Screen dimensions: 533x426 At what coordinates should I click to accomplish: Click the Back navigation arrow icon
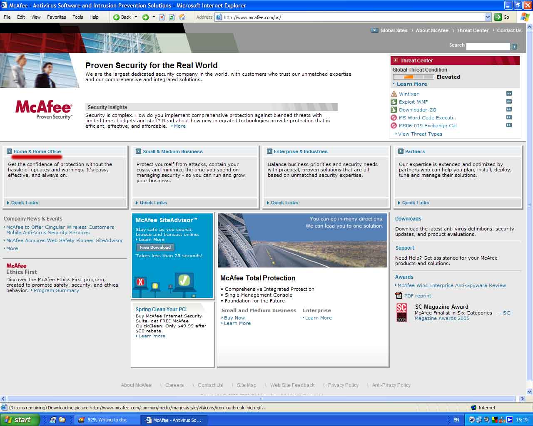click(117, 17)
